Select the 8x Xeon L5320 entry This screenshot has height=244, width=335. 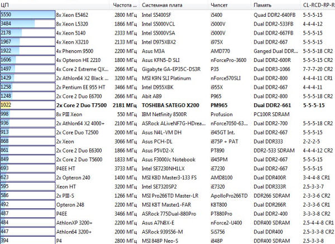pos(72,24)
